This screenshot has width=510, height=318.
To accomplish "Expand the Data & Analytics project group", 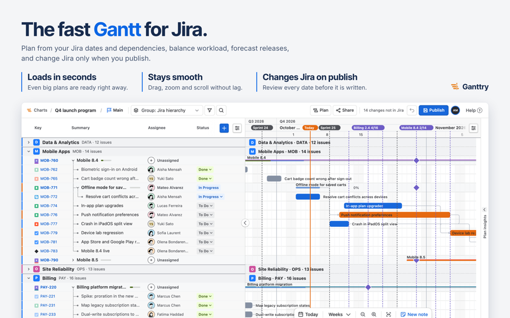I will (x=29, y=142).
